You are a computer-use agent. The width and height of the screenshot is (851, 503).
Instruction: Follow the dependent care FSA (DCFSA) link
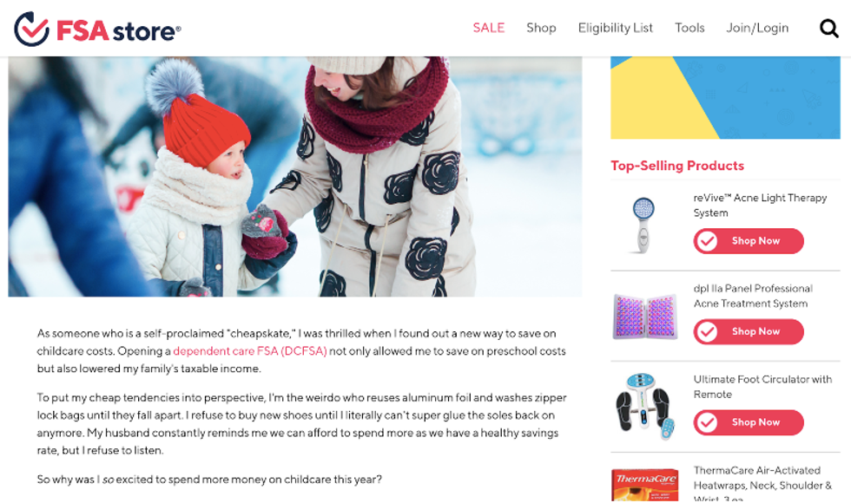click(250, 350)
